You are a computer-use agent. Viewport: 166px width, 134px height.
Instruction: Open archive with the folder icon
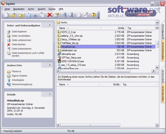13,15
